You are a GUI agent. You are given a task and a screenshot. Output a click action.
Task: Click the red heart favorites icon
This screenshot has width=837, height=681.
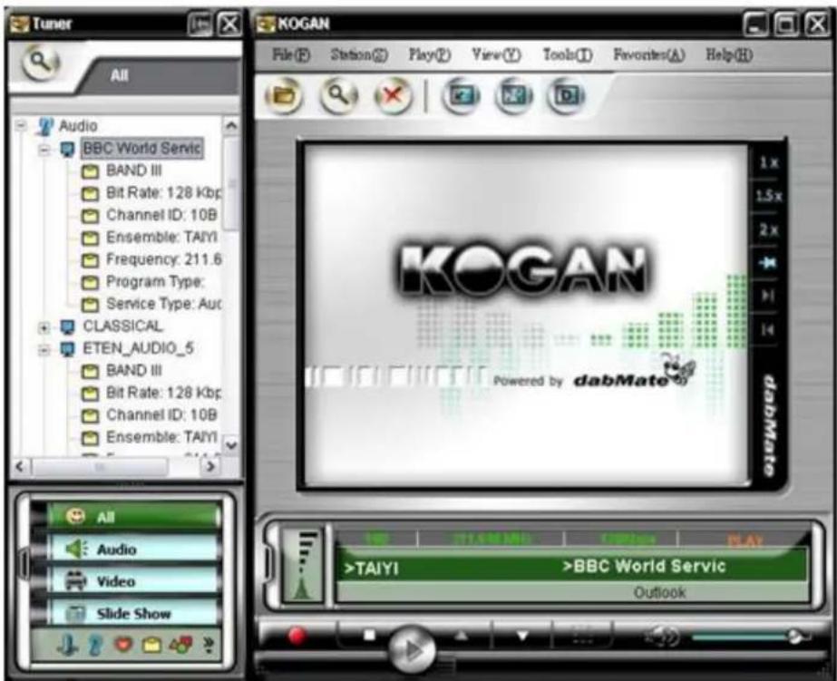pyautogui.click(x=124, y=645)
